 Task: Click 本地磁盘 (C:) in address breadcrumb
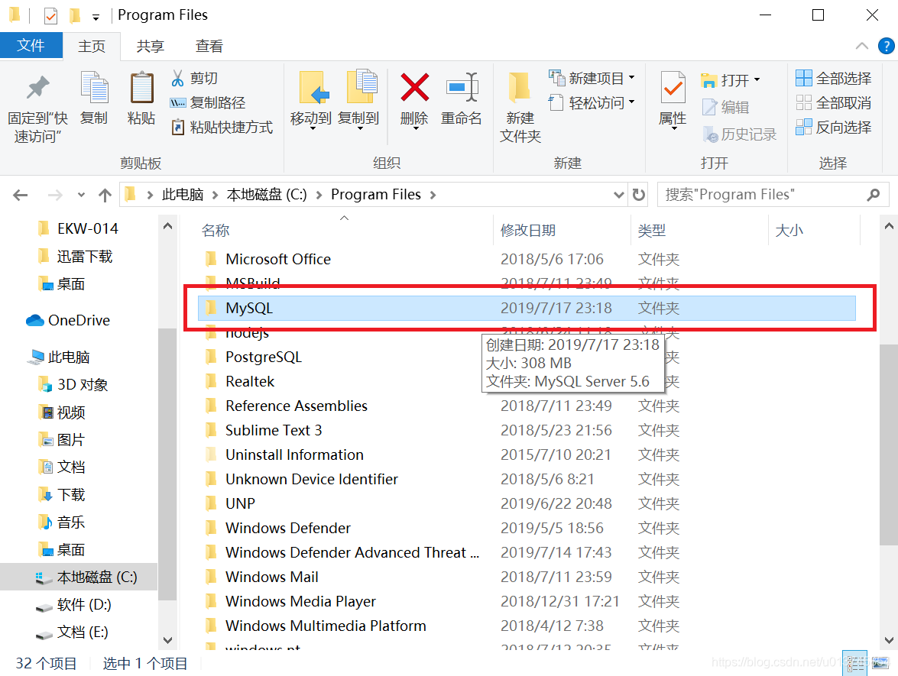point(267,195)
